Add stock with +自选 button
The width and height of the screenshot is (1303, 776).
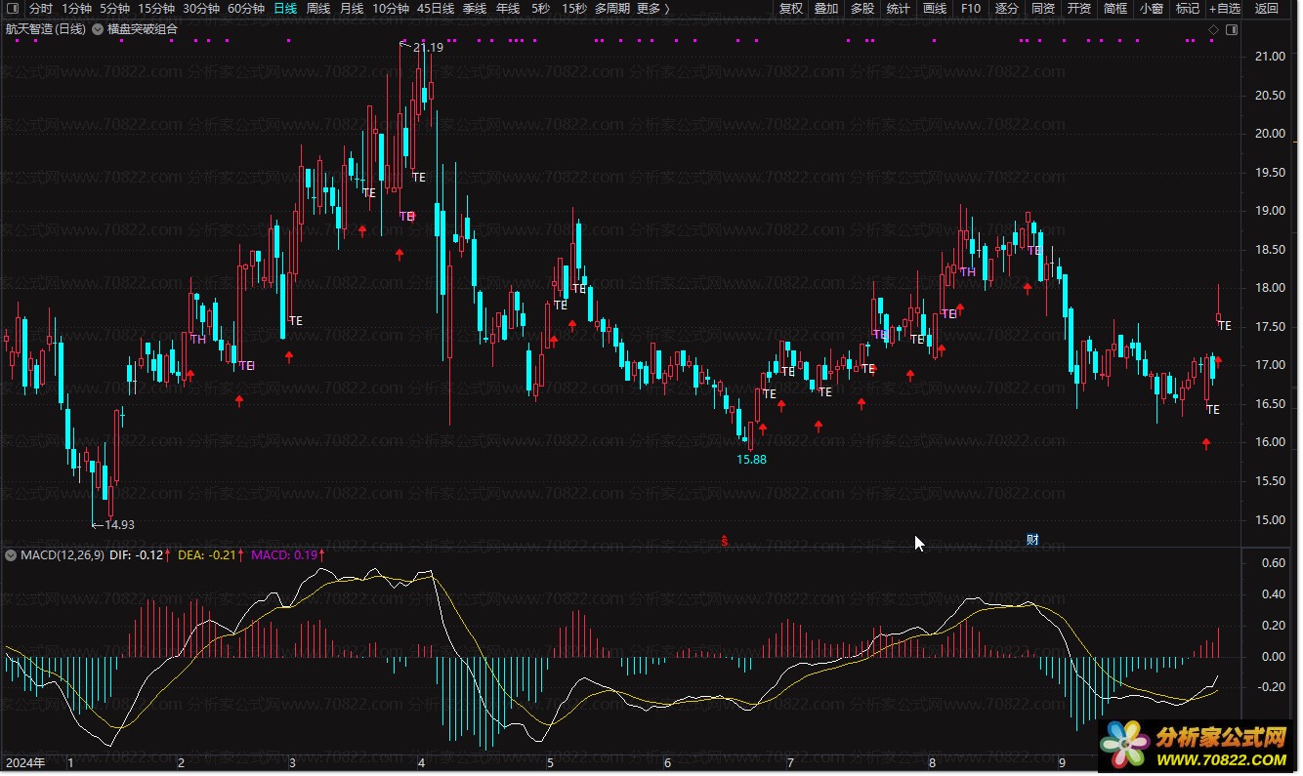point(1224,9)
